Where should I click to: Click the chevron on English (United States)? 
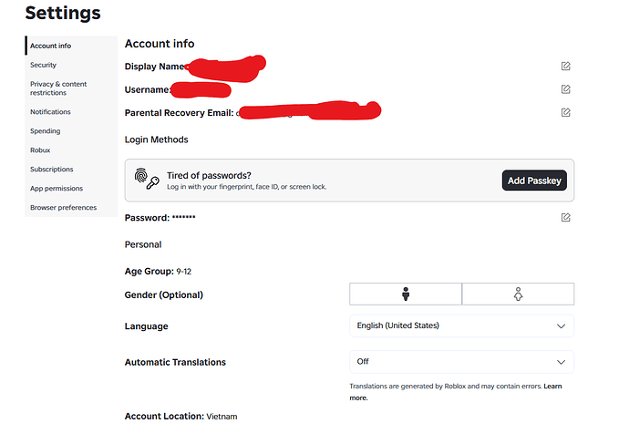(561, 326)
